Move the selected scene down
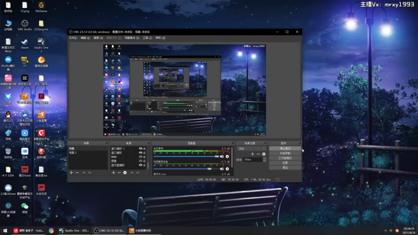418x235 pixels. 90,173
